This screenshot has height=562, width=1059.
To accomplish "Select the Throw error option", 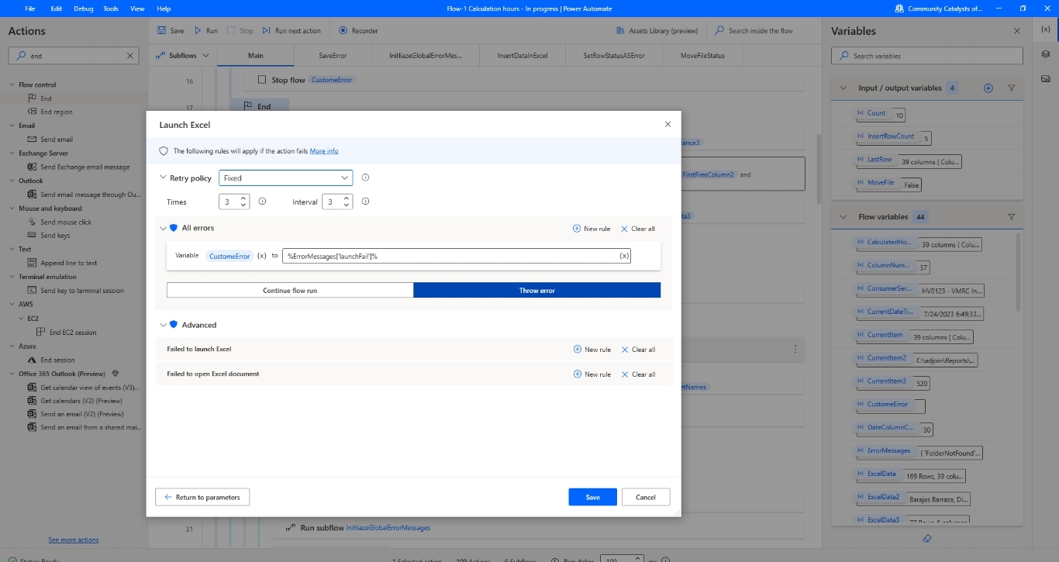I will [536, 290].
